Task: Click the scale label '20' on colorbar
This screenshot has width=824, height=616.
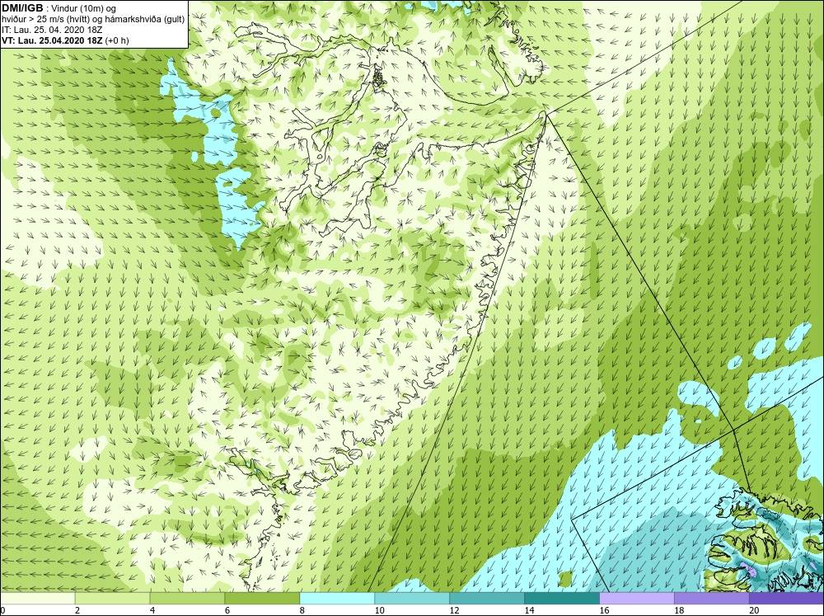Action: coord(754,610)
